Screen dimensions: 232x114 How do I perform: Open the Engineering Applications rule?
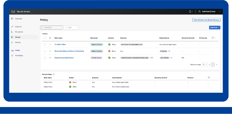tap(64, 58)
